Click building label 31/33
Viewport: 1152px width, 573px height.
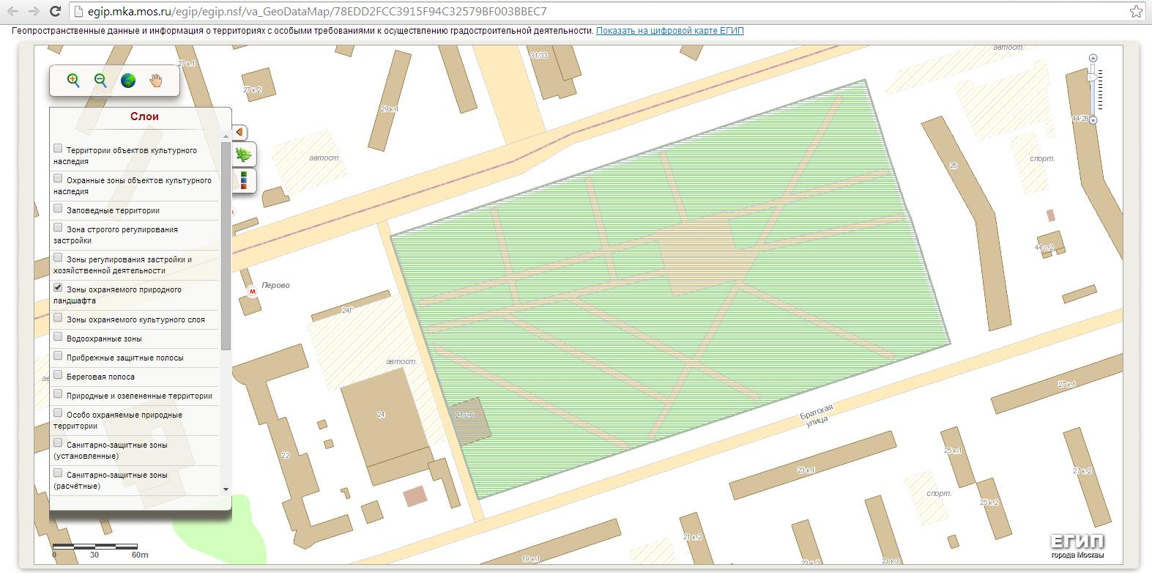click(538, 56)
